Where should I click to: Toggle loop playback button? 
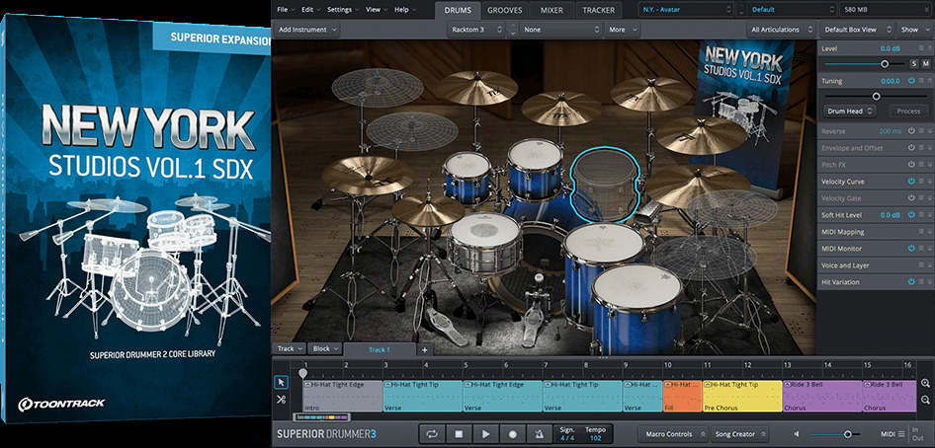pos(431,434)
